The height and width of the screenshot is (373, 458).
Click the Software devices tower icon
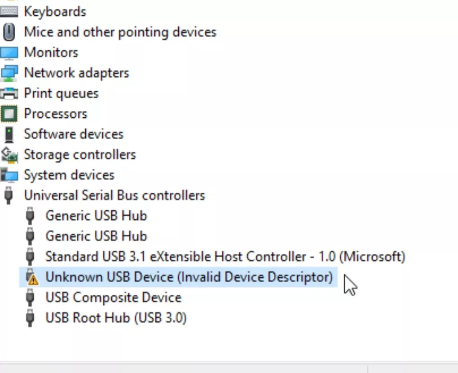pos(9,134)
